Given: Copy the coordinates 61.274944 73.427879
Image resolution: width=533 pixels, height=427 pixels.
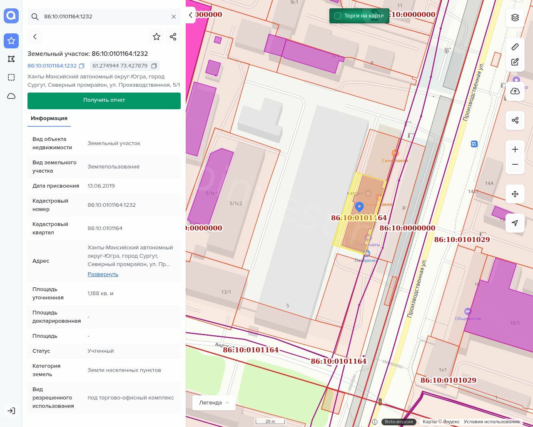Looking at the screenshot, I should (x=154, y=66).
